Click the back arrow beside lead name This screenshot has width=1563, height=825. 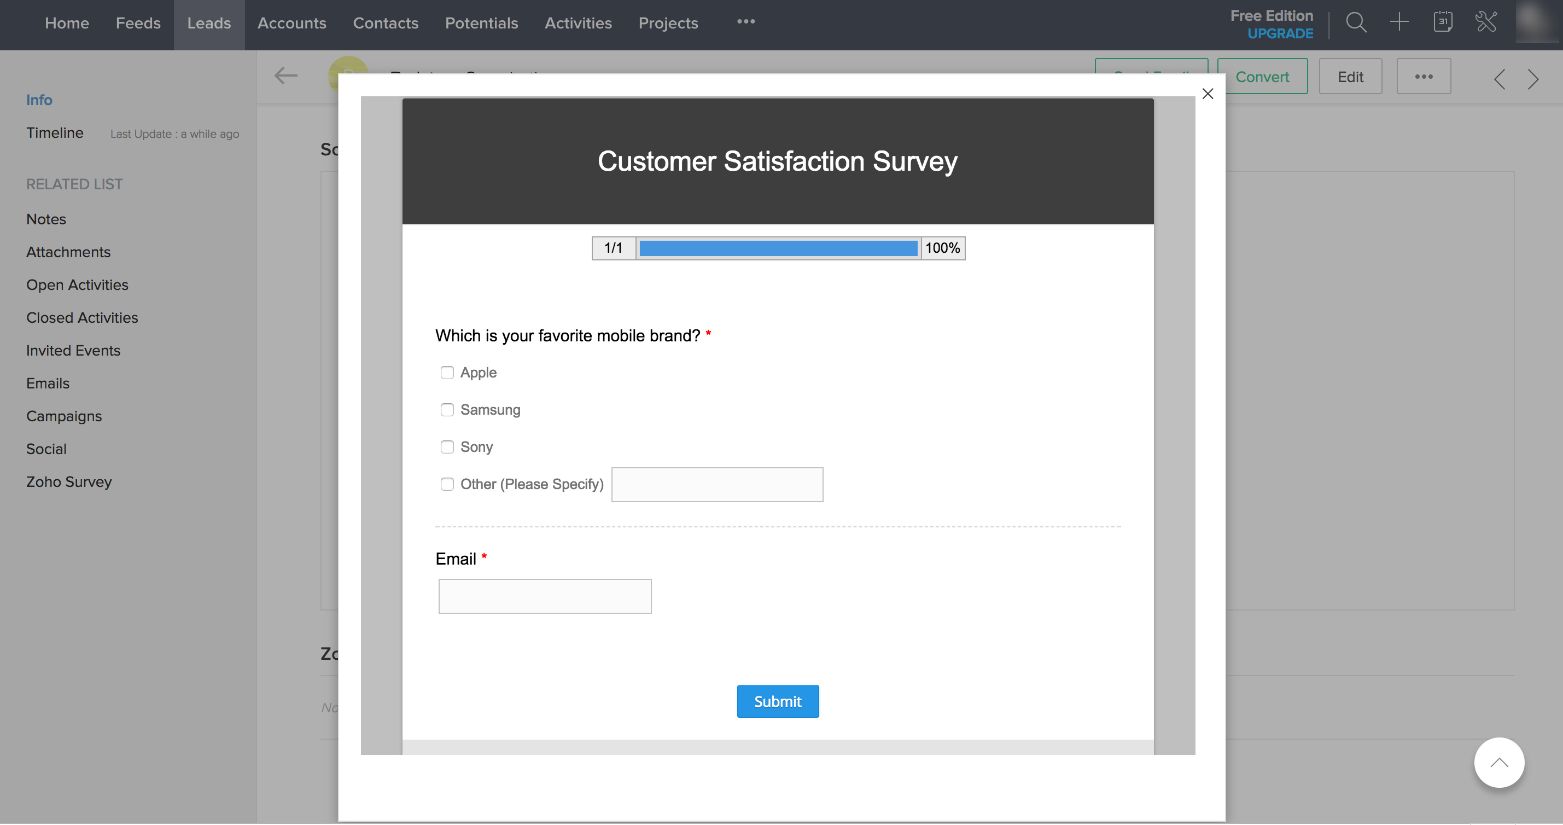(x=286, y=76)
